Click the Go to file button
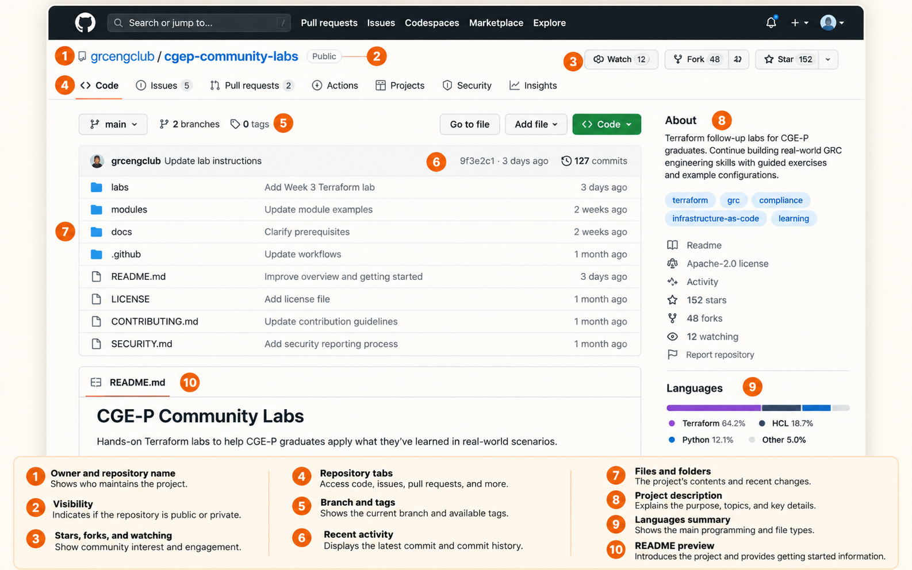Image resolution: width=912 pixels, height=570 pixels. pyautogui.click(x=470, y=124)
